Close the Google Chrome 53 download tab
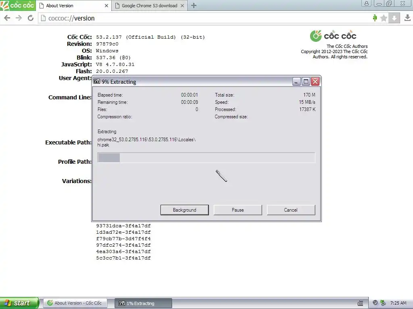413x309 pixels. 182,6
